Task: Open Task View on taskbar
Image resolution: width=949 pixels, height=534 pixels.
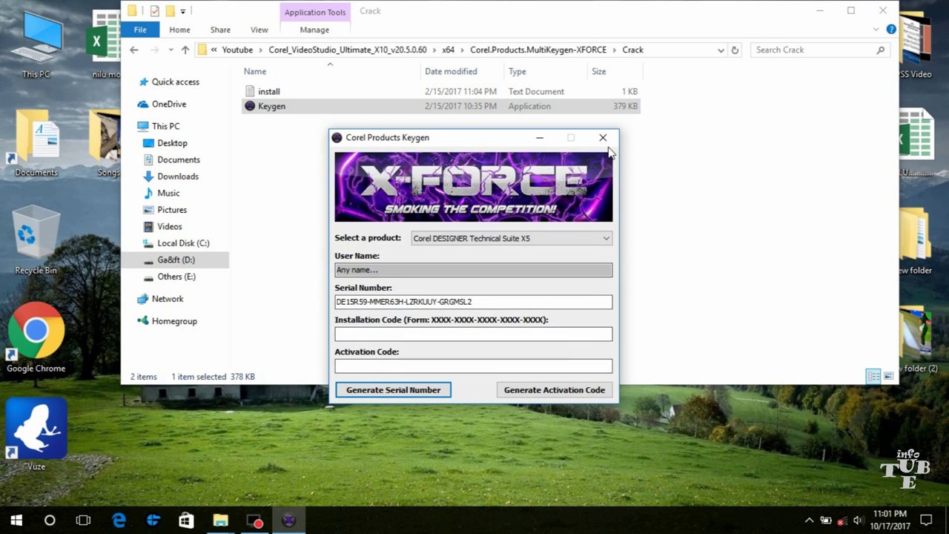Action: coord(83,521)
